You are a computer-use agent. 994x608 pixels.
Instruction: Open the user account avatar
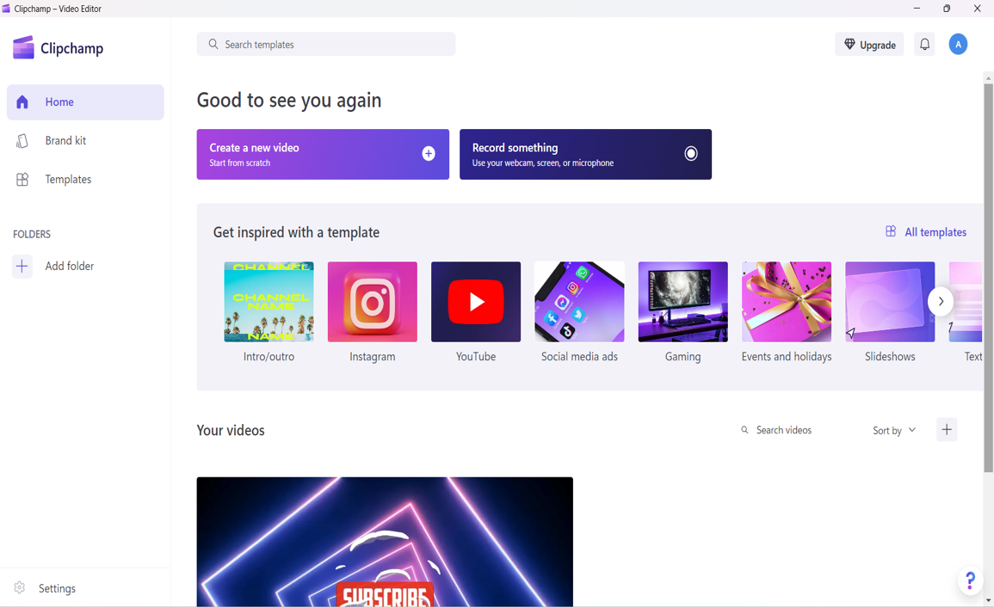tap(958, 45)
